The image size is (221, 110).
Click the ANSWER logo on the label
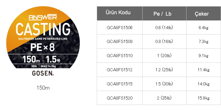pyautogui.click(x=43, y=17)
